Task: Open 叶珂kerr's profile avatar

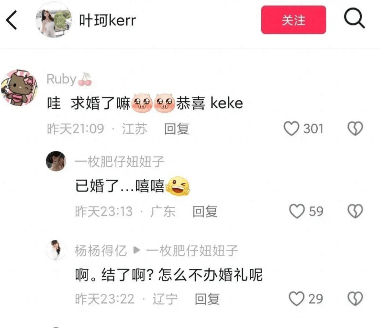Action: (54, 20)
